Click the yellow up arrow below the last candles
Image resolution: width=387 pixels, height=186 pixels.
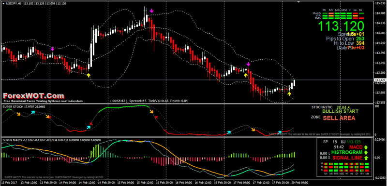[x=289, y=93]
